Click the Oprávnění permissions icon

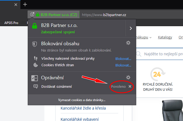35,78
